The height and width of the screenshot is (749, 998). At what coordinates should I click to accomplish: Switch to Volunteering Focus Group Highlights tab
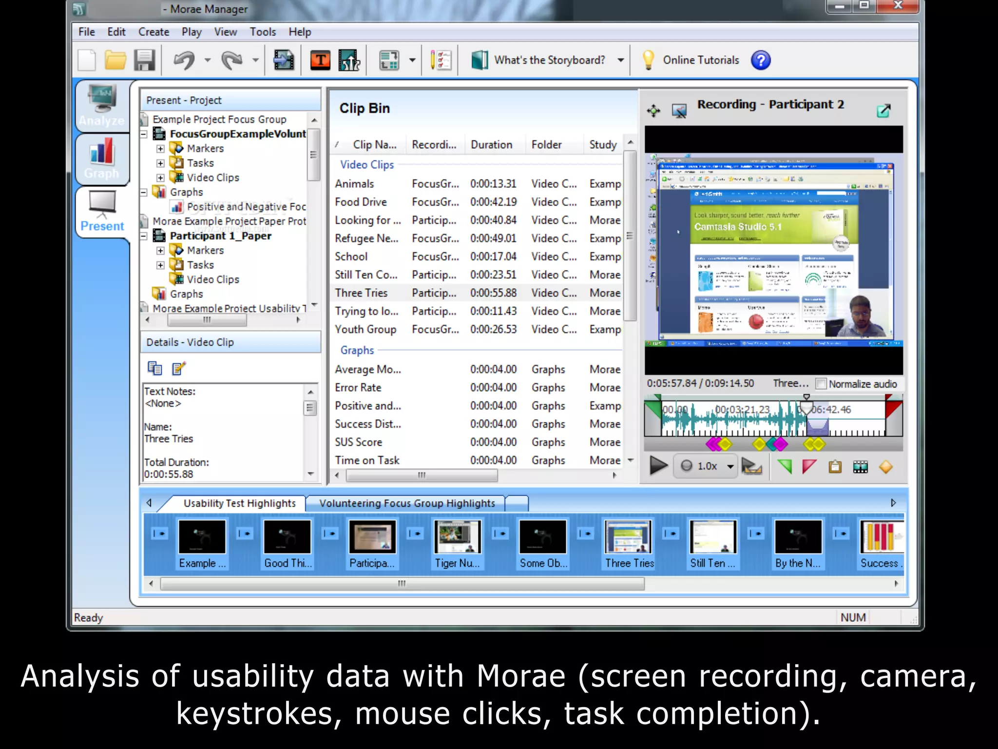(407, 503)
